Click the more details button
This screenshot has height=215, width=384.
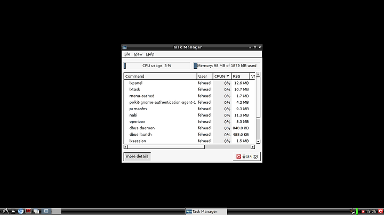coord(137,156)
